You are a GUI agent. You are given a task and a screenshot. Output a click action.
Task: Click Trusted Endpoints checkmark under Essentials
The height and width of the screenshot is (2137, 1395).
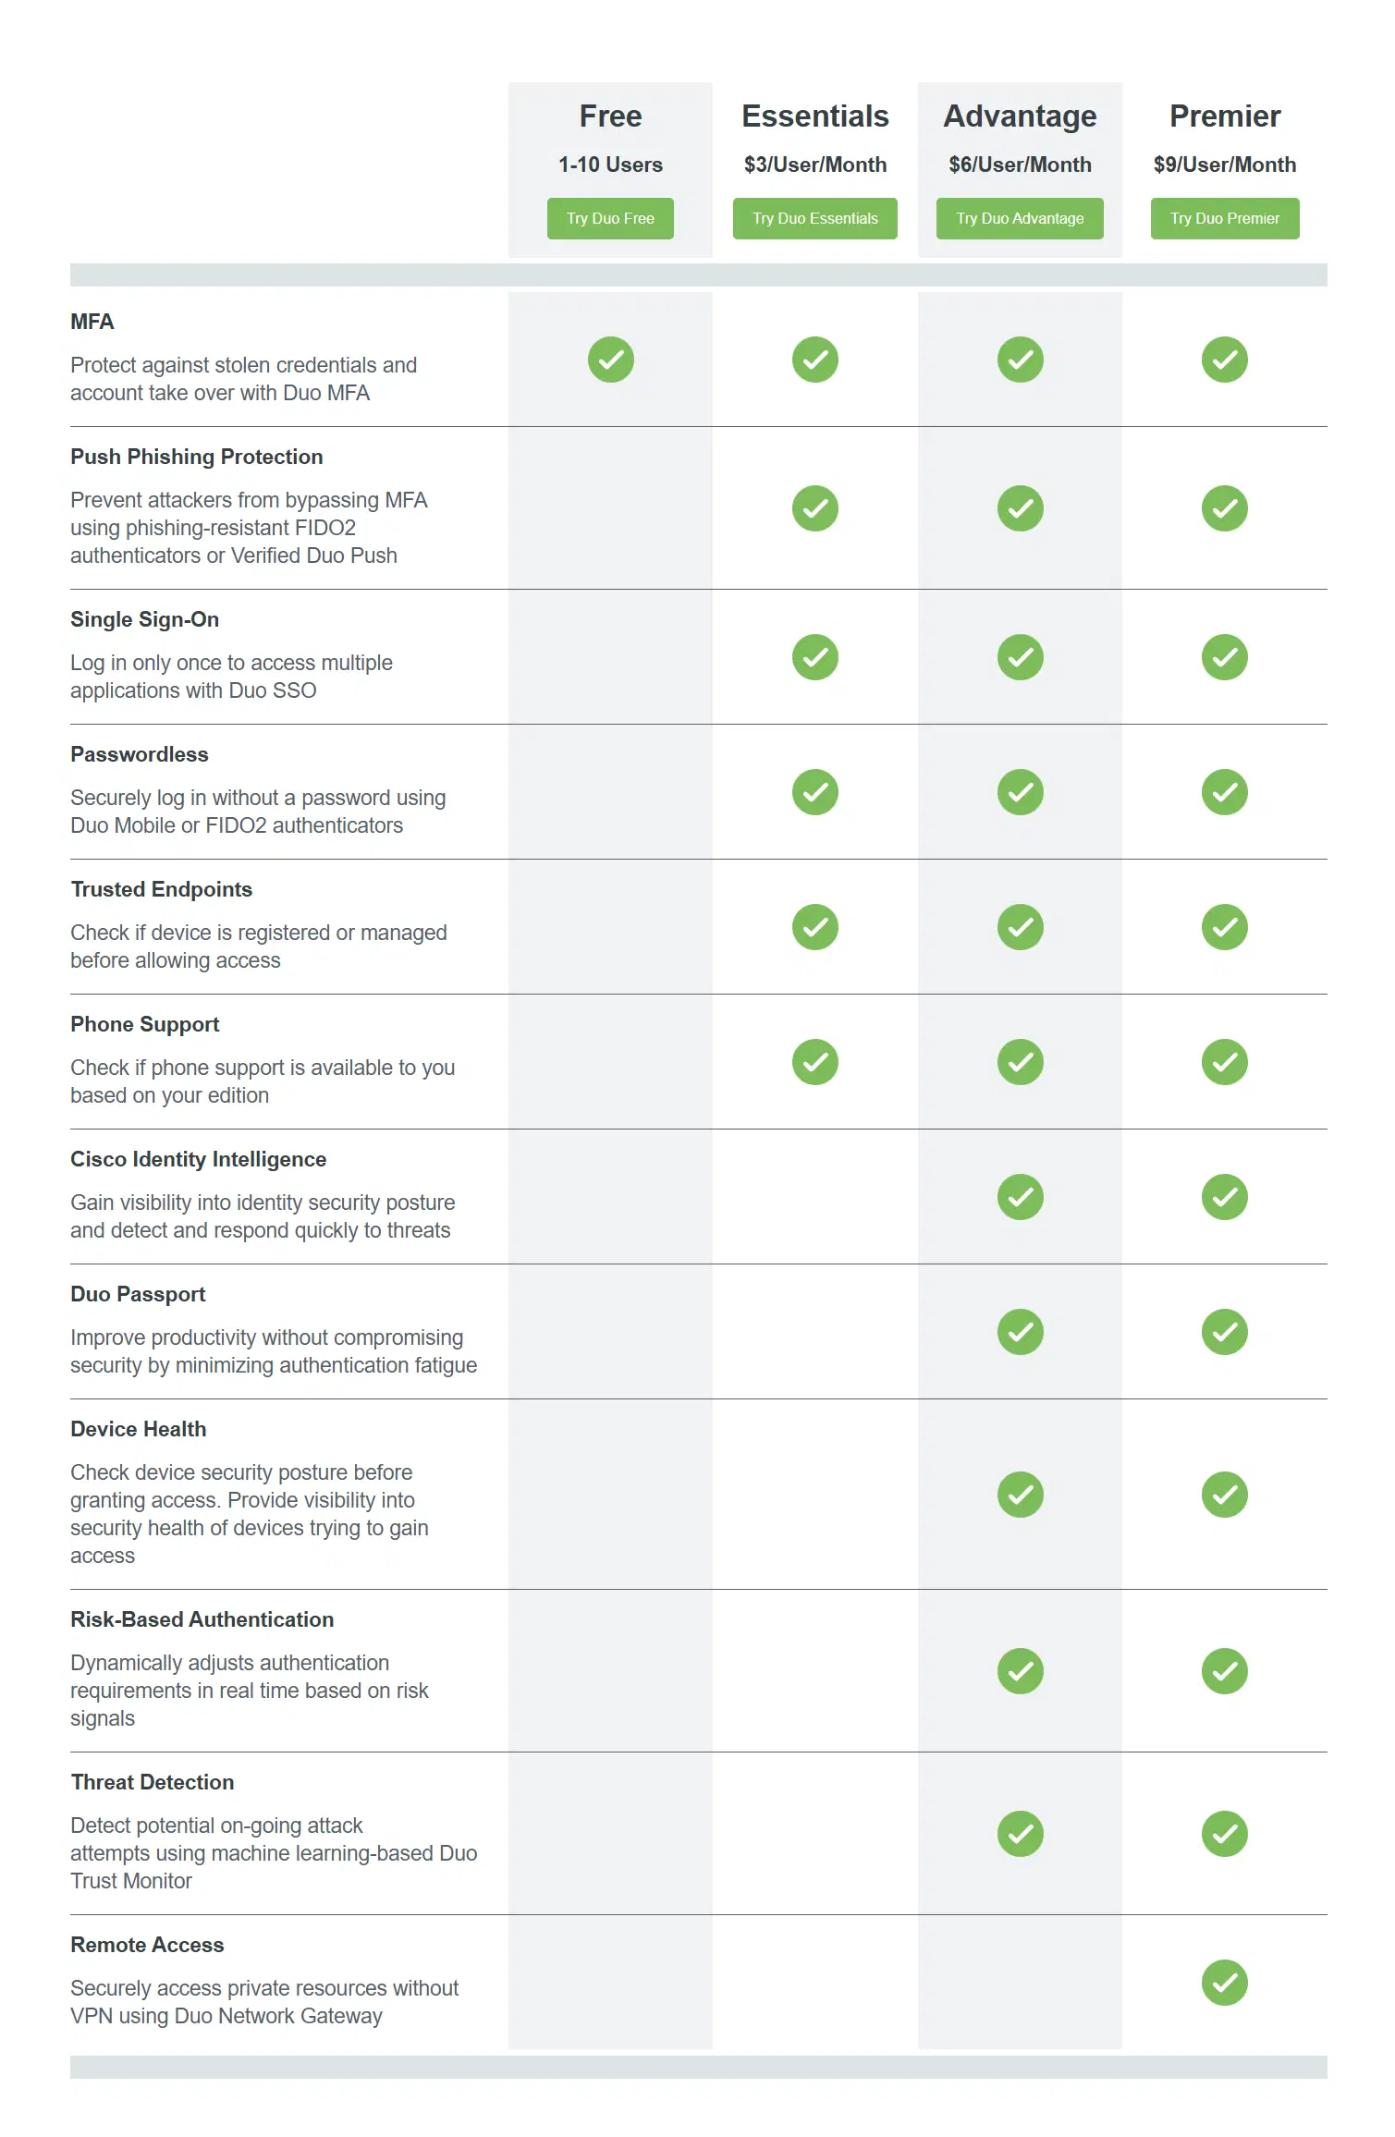(x=815, y=927)
